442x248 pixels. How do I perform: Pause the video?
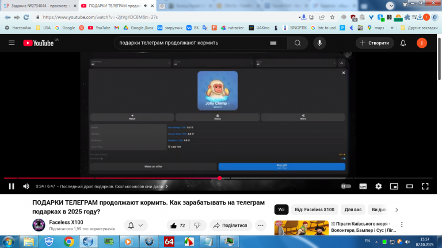click(x=12, y=186)
